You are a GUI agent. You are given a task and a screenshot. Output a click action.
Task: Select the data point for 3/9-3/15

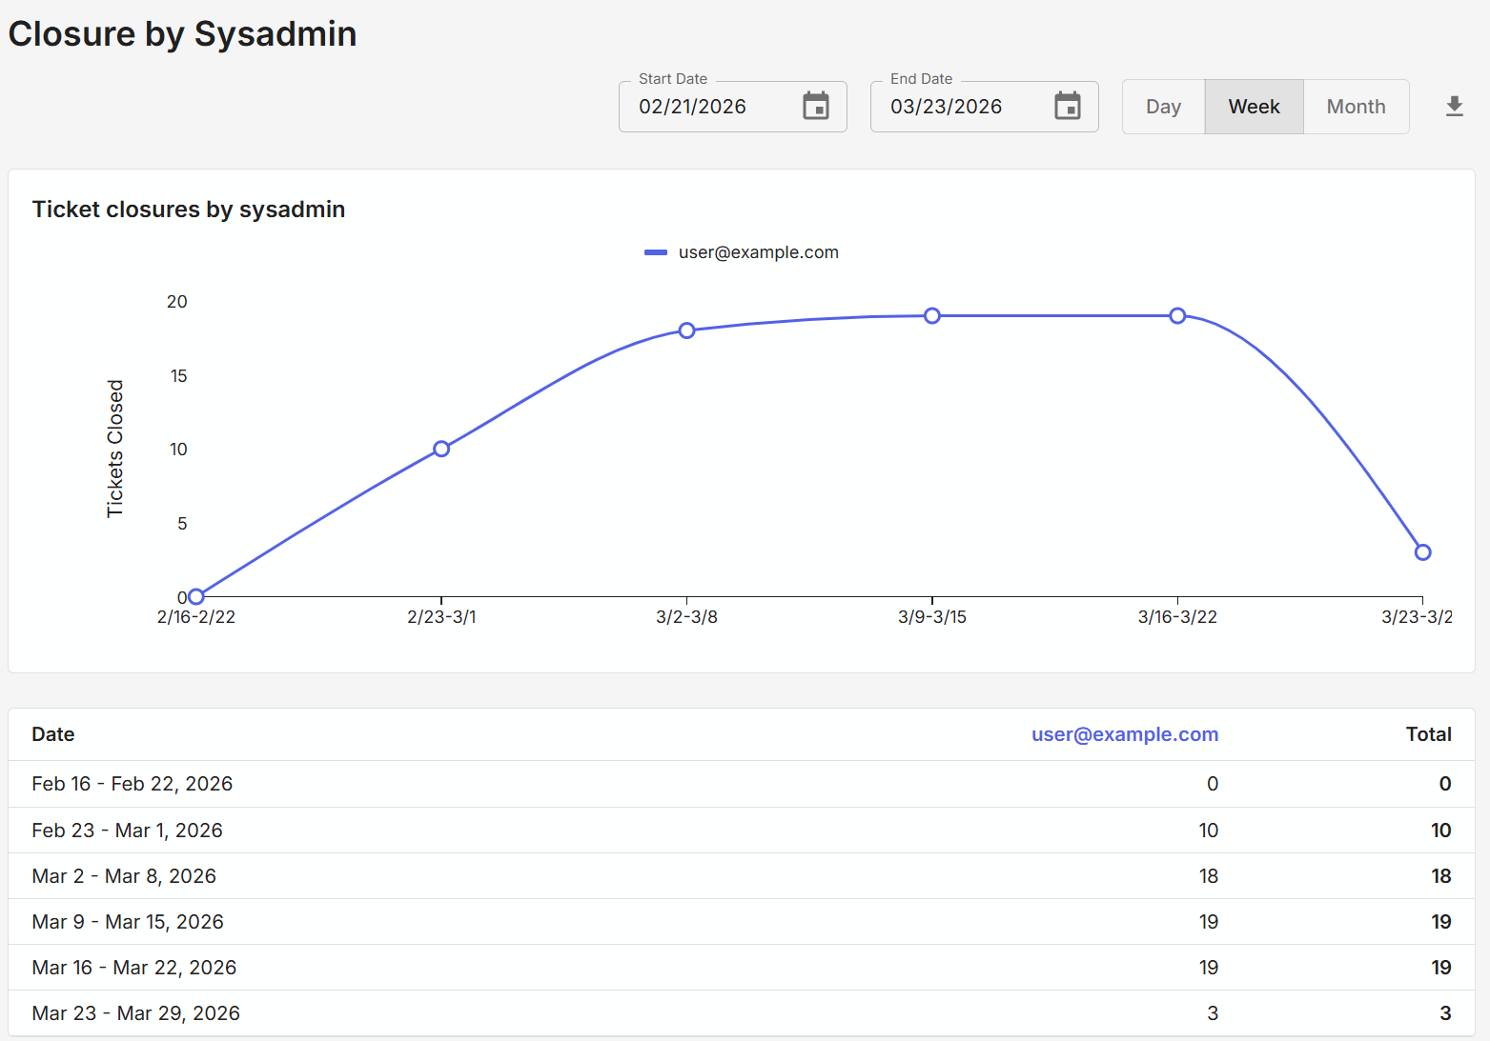(932, 315)
